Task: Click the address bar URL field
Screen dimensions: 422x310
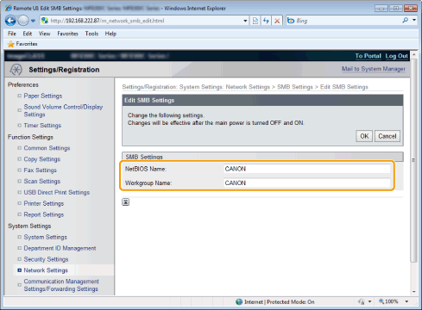Action: pyautogui.click(x=141, y=21)
